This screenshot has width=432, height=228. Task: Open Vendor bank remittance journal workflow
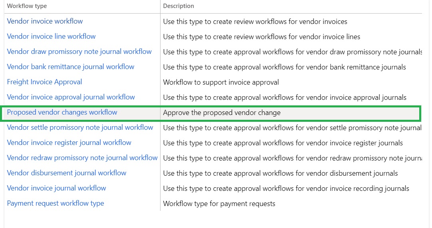pyautogui.click(x=70, y=67)
